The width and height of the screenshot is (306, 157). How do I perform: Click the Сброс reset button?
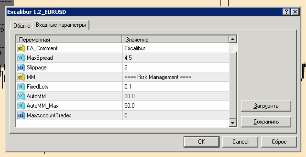(279, 142)
